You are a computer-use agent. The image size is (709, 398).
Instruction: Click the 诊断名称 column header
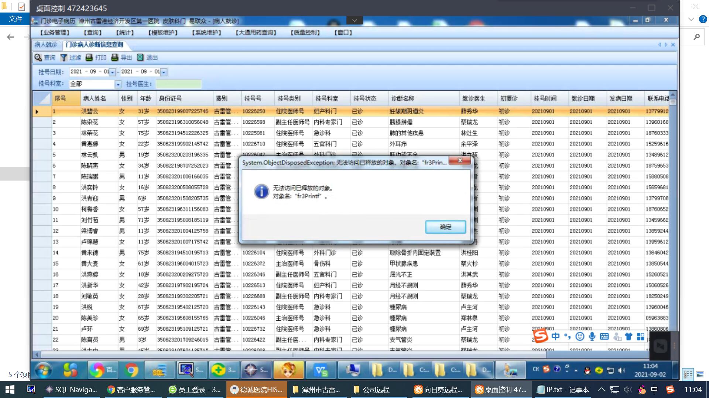coord(403,98)
